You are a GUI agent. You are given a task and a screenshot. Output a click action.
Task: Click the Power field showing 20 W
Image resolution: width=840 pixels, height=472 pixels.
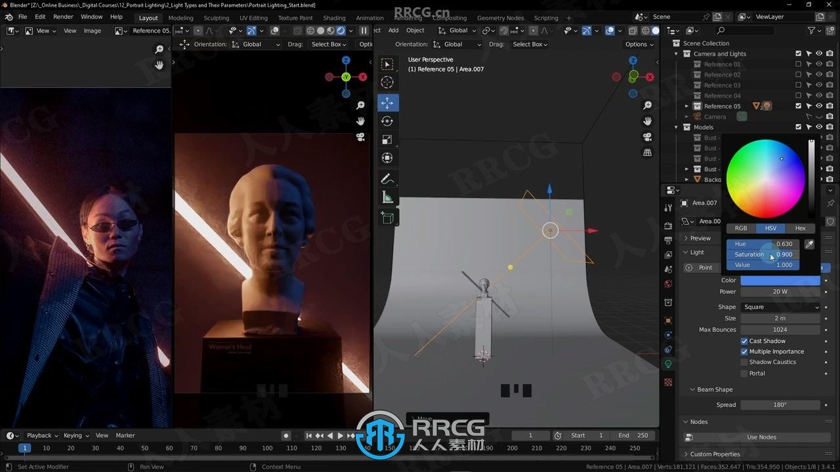pos(780,292)
